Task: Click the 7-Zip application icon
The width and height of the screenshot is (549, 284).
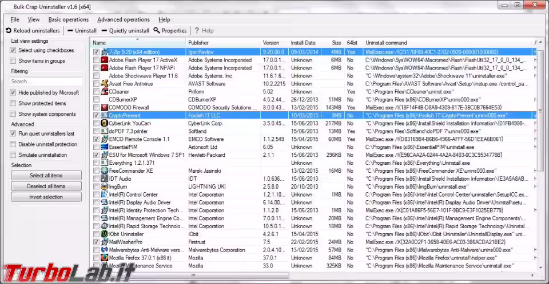Action: (104, 52)
